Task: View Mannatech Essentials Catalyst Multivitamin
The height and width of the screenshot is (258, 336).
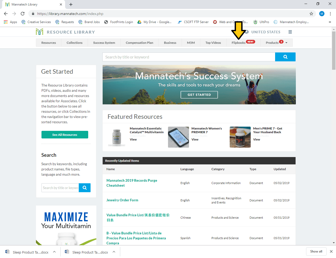Action: [133, 139]
